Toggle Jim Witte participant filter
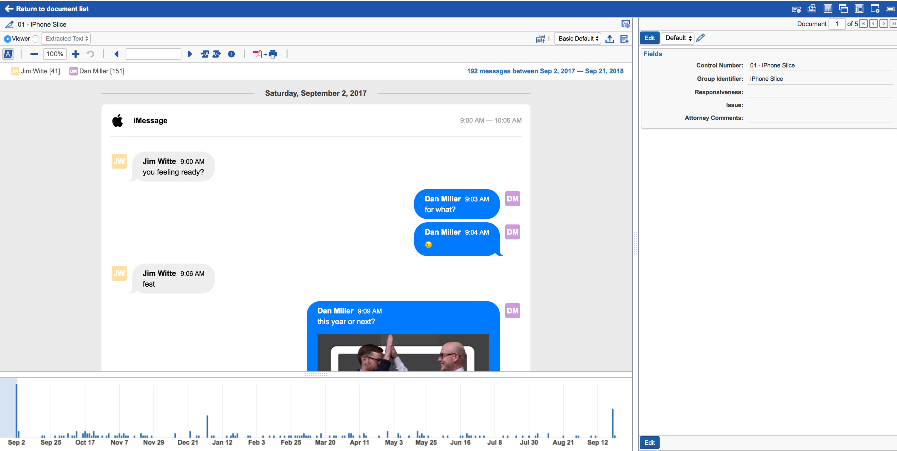897x451 pixels. pos(36,71)
